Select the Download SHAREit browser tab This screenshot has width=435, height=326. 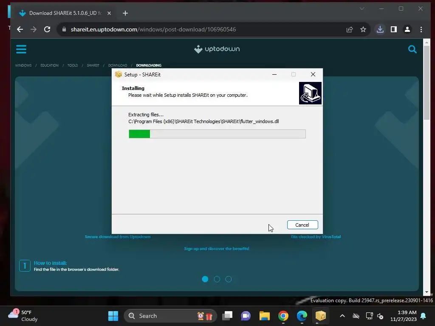tap(65, 13)
